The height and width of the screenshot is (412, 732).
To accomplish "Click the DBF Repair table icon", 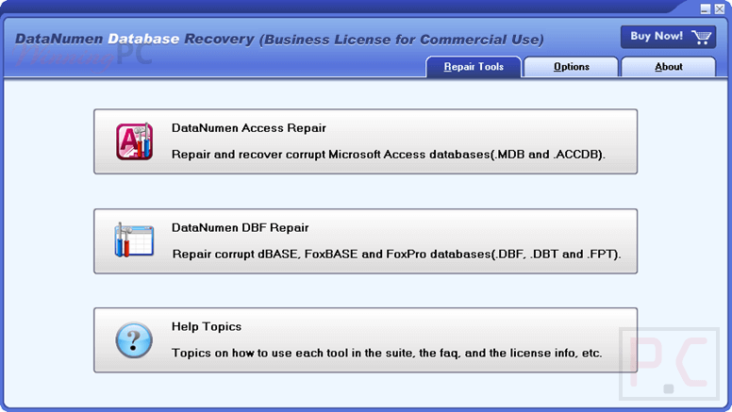I will tap(134, 239).
